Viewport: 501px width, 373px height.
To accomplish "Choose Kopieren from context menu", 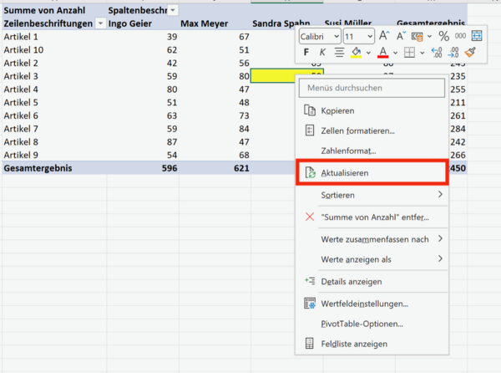I will pyautogui.click(x=372, y=110).
